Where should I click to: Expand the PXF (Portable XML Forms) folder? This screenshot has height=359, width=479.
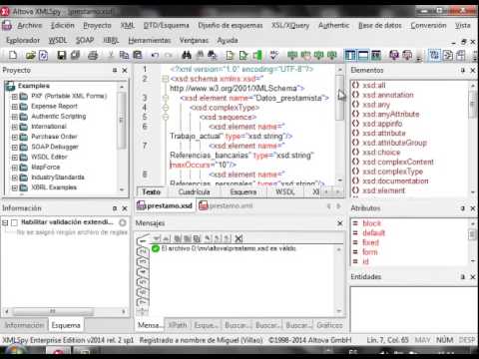tap(14, 97)
